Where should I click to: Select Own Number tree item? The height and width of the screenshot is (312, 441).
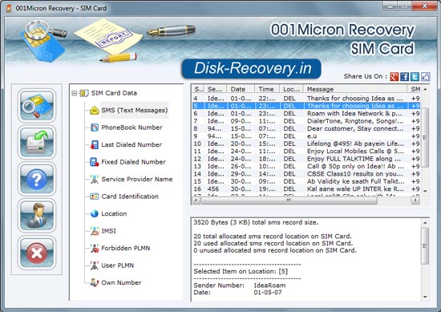pos(121,283)
